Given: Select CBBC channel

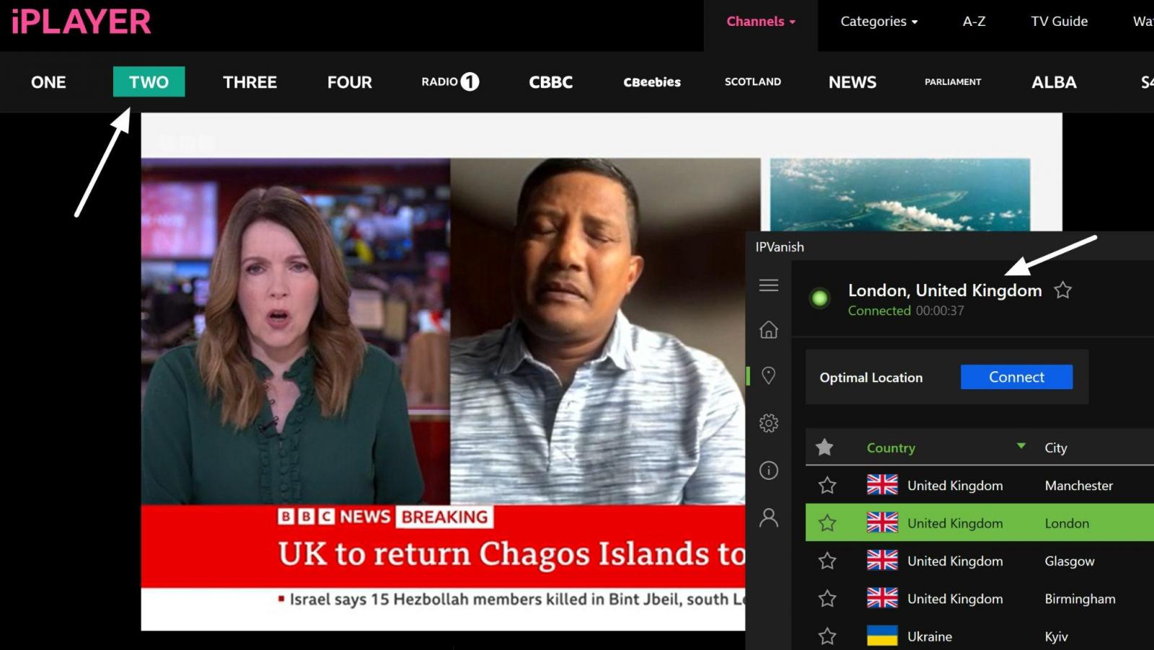Looking at the screenshot, I should [x=551, y=82].
